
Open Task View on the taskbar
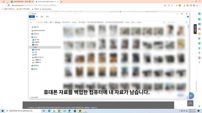44,111
